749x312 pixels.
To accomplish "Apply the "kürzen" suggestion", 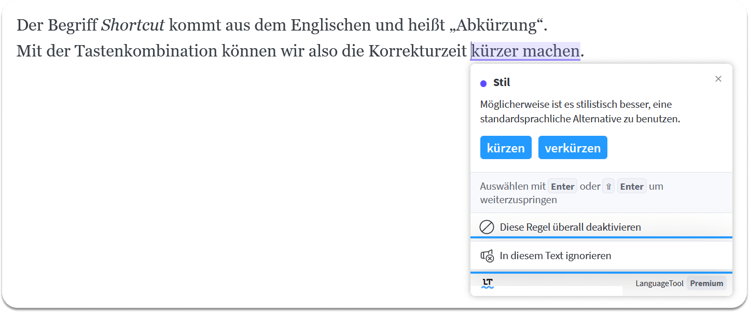I will click(506, 148).
